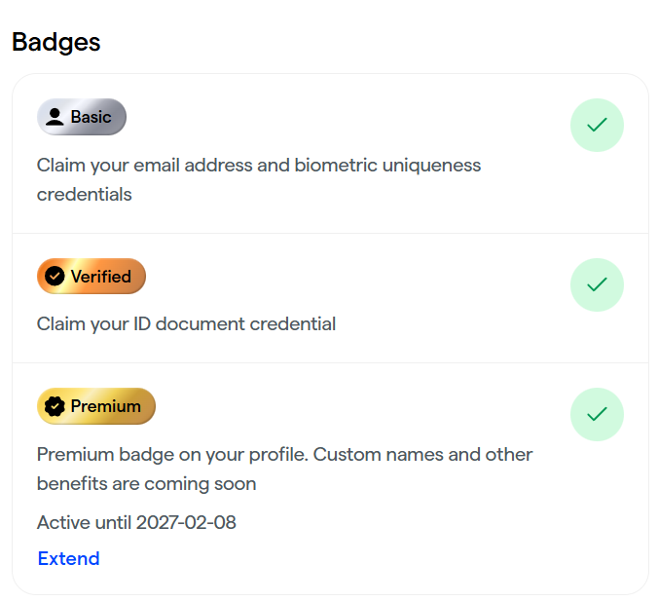The image size is (658, 602).
Task: Click the "Premium" label in the gold badge
Action: point(105,406)
